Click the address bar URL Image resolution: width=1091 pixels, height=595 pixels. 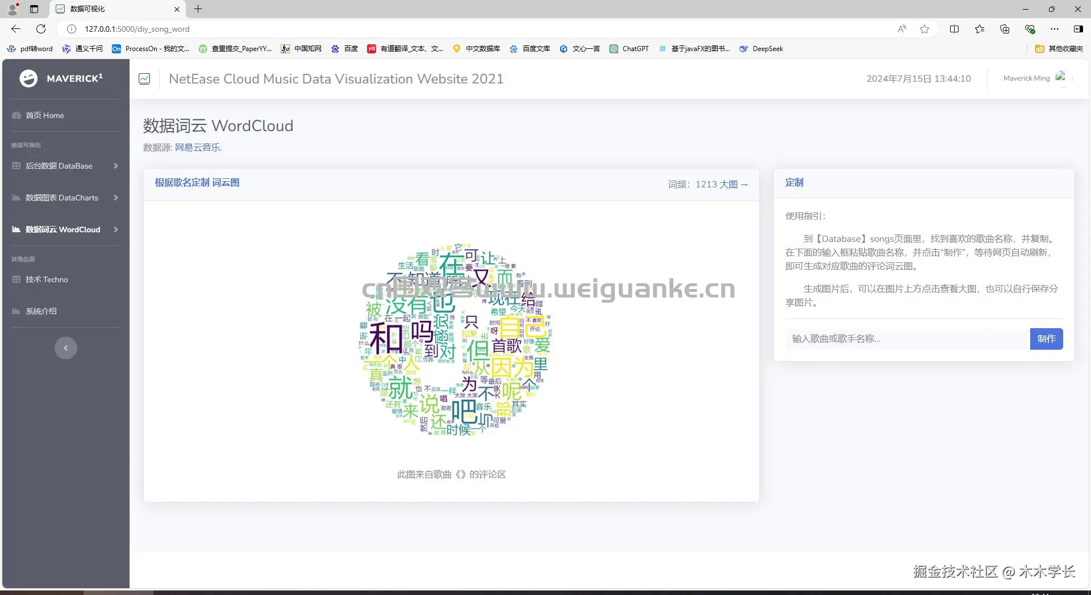click(137, 29)
